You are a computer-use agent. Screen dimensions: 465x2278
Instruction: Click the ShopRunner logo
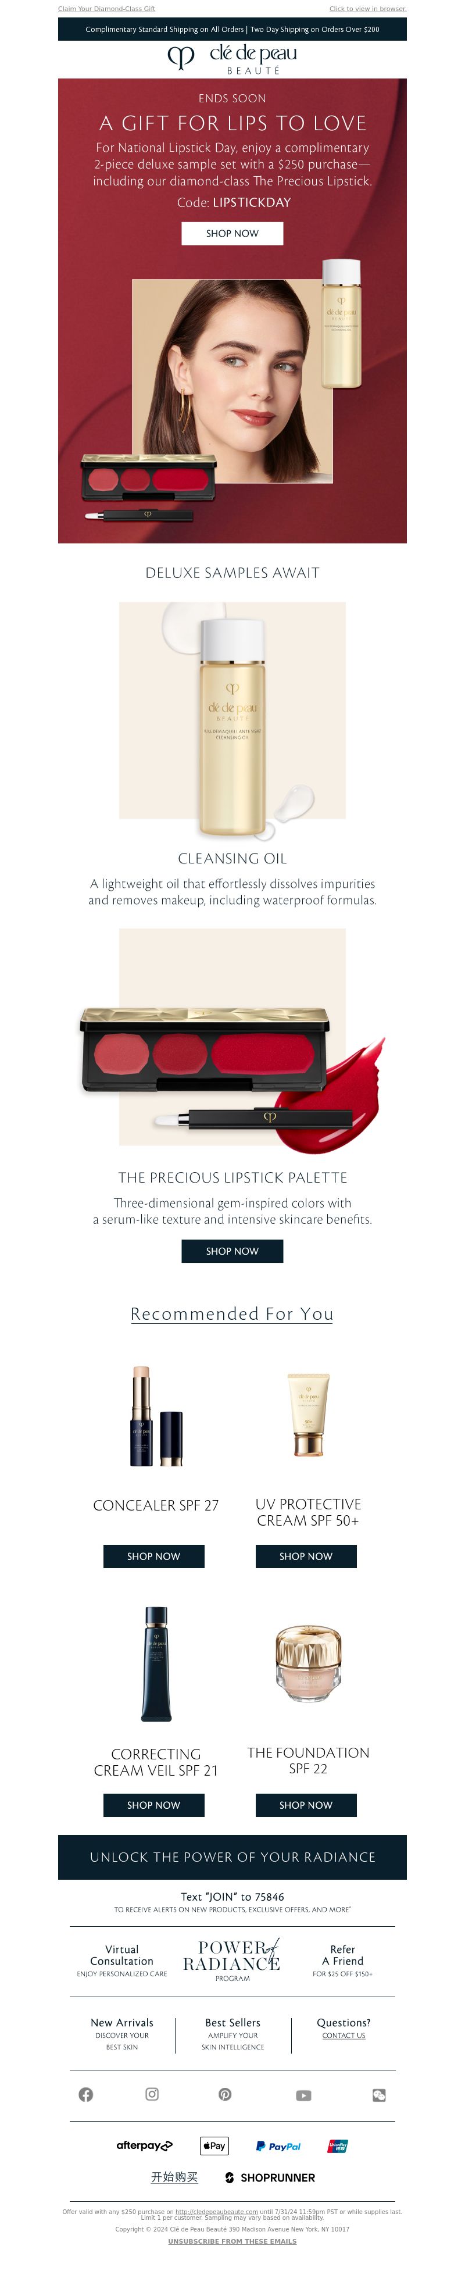(270, 2177)
